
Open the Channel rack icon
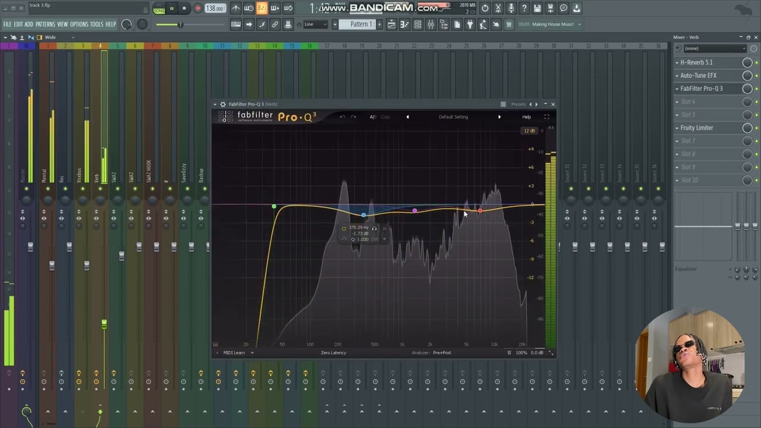pos(417,24)
